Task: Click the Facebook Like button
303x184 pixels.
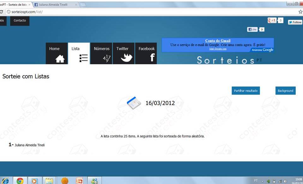Action: 252,30
